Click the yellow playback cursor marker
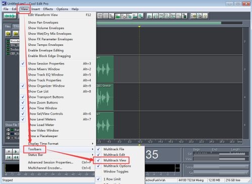Viewport: 252px width, 184px height. [x=139, y=27]
